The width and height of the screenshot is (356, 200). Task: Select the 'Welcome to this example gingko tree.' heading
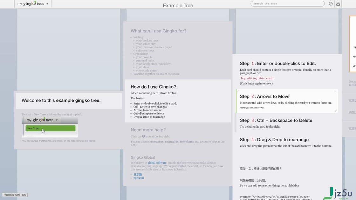pos(61,100)
